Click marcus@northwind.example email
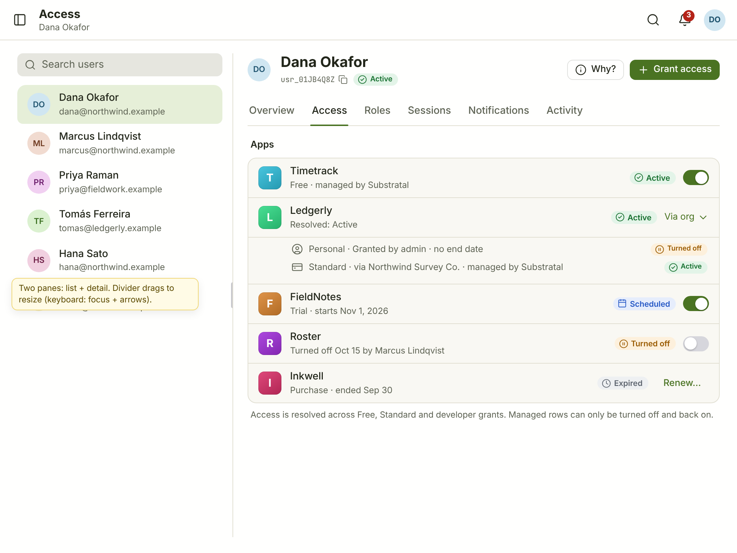Image resolution: width=737 pixels, height=553 pixels. coord(117,150)
